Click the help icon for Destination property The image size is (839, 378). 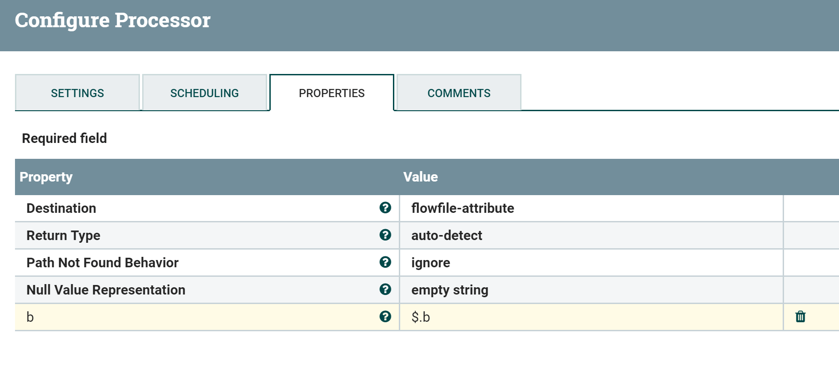click(x=385, y=208)
